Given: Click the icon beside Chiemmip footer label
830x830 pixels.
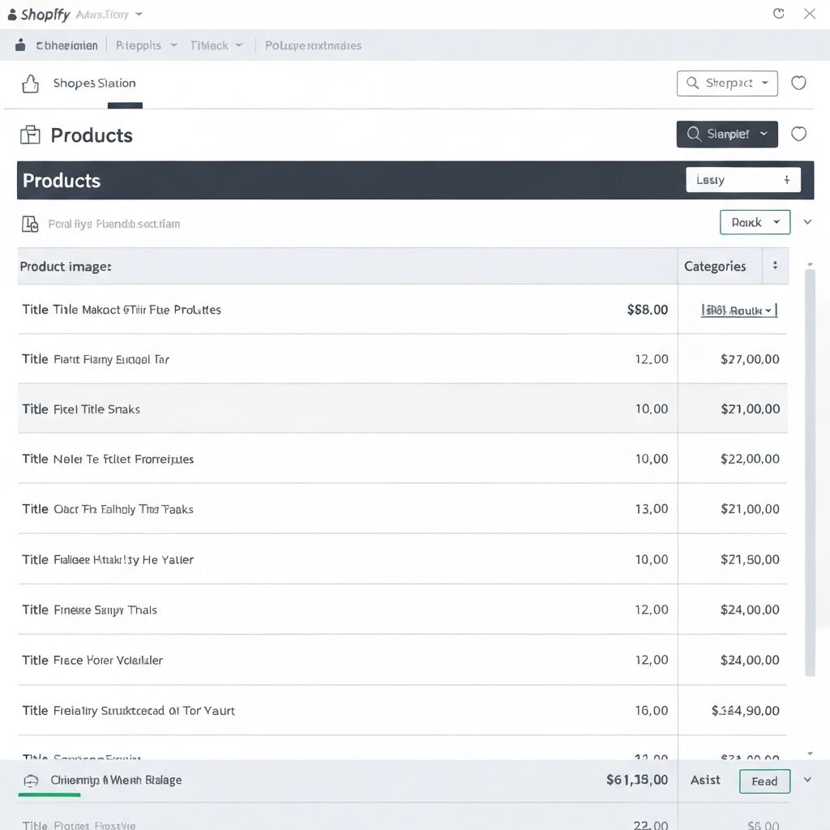Looking at the screenshot, I should tap(31, 781).
